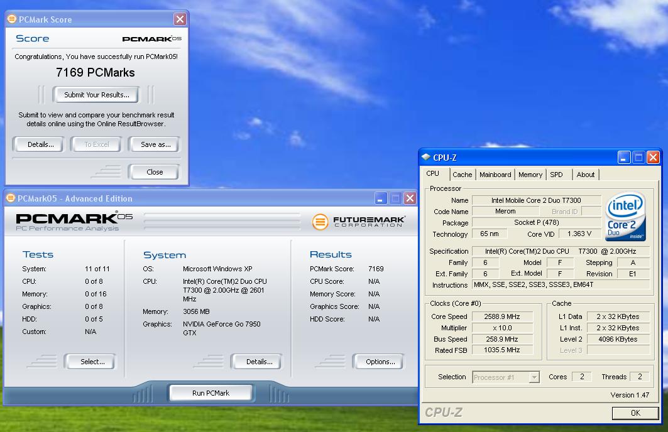Click the Microsoft Windows XP OS text
Screen dimensions: 668x432
click(x=217, y=269)
